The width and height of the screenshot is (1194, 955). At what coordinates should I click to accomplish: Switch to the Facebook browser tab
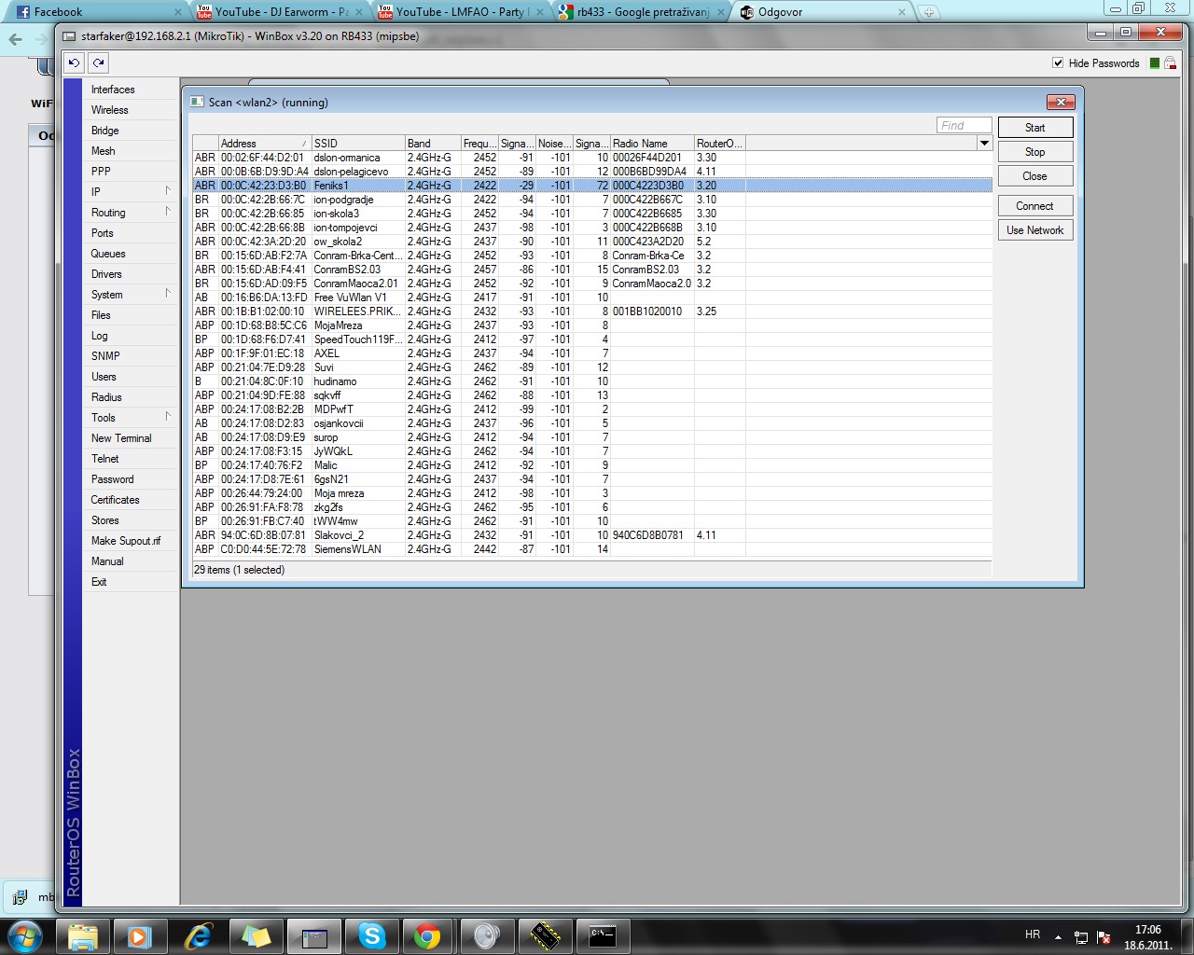[96, 12]
